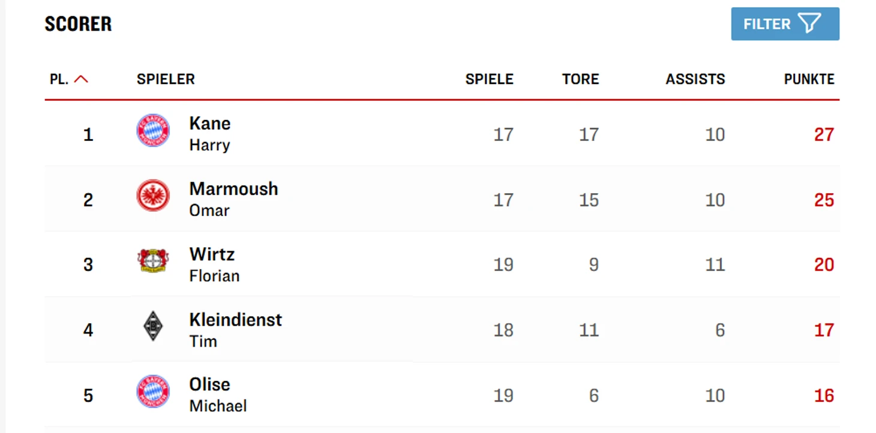Click on Michael Olise's name
The height and width of the screenshot is (433, 876).
(x=217, y=395)
